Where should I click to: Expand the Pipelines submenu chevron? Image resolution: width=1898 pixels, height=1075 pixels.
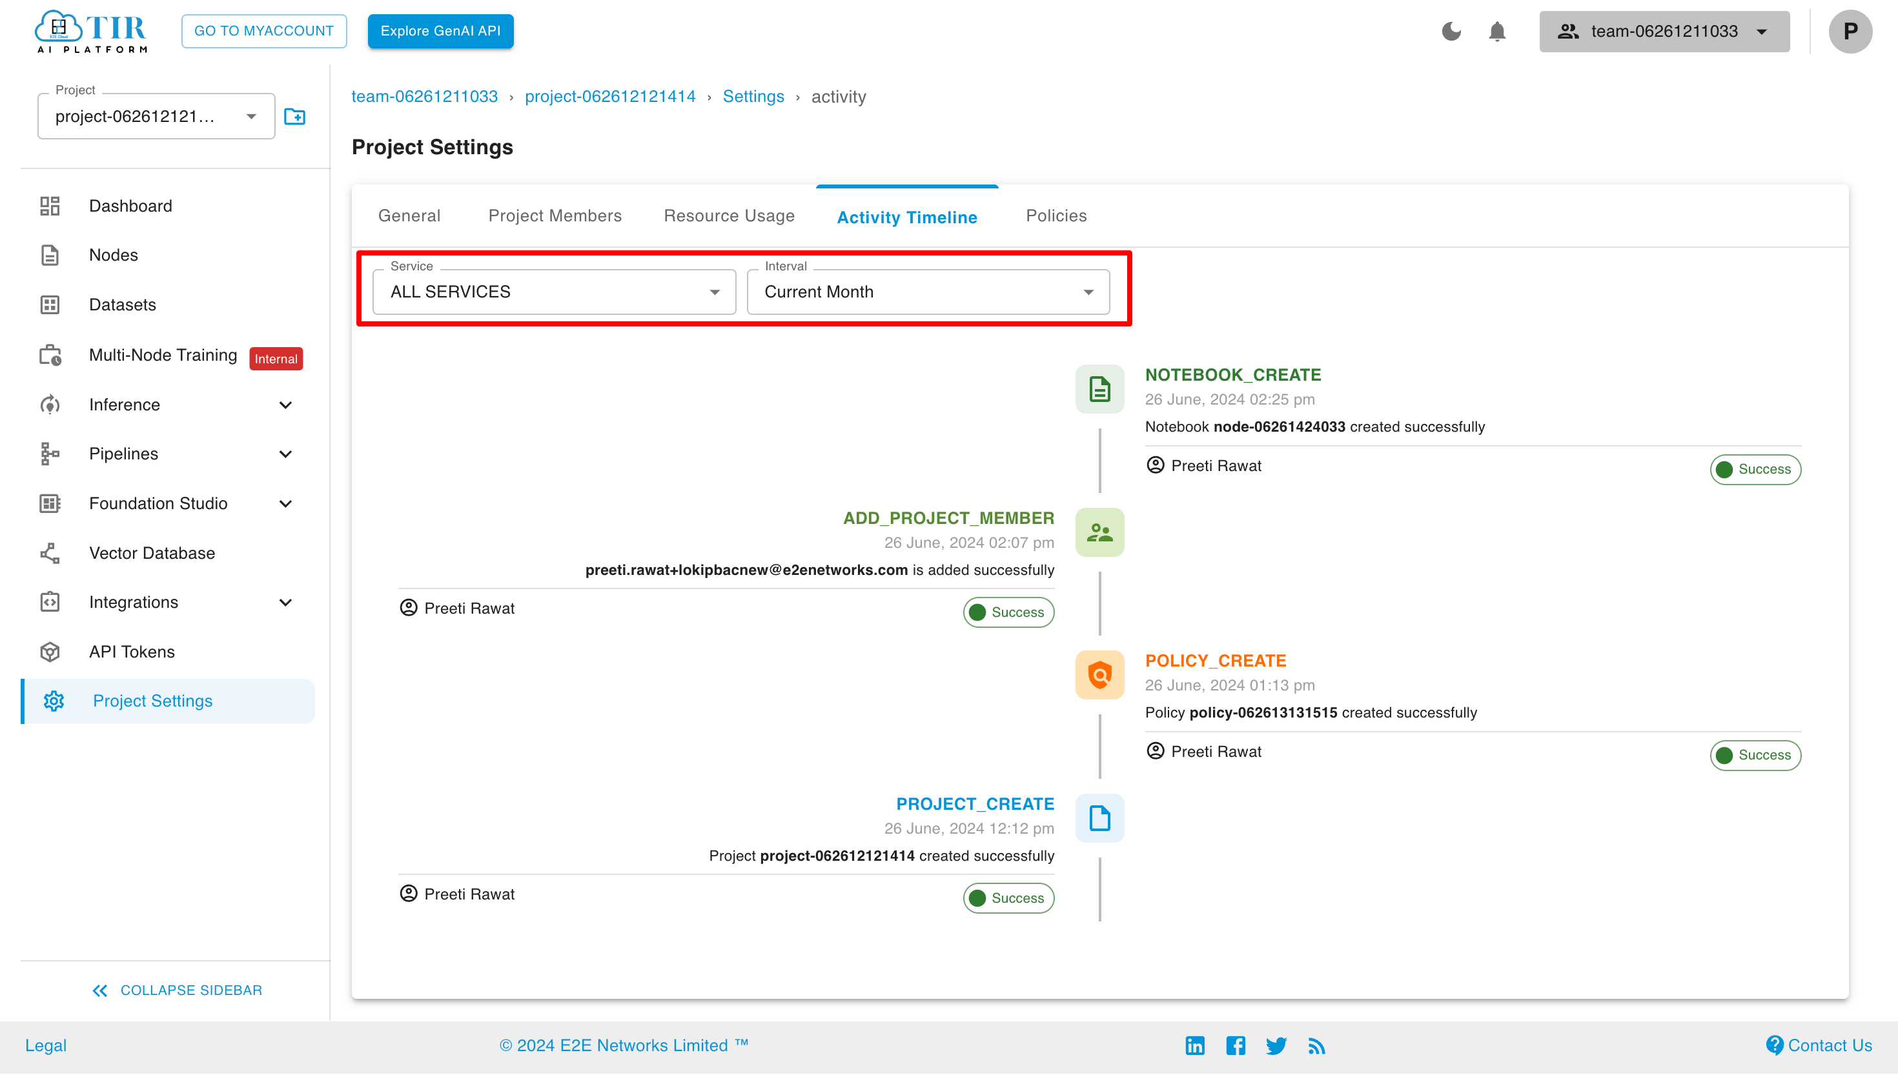coord(286,454)
